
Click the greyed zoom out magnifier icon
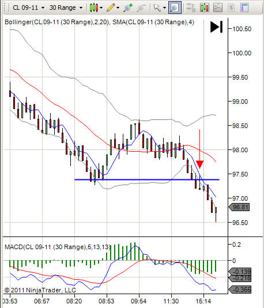pyautogui.click(x=141, y=8)
